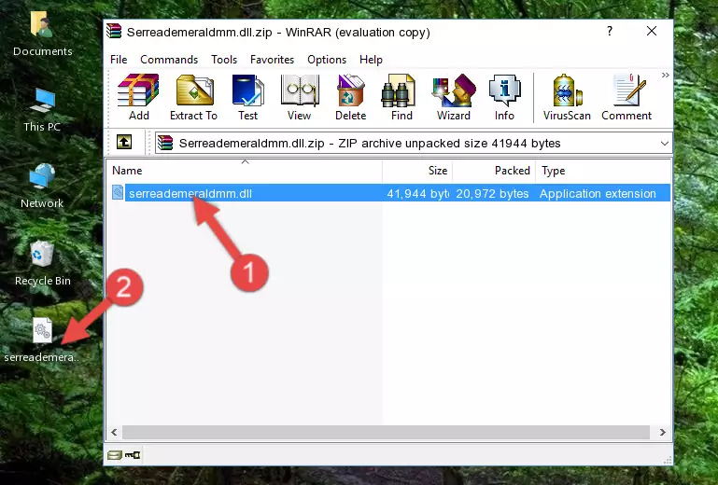The height and width of the screenshot is (485, 718).
Task: Select the Recycle Bin desktop icon
Action: 42,264
